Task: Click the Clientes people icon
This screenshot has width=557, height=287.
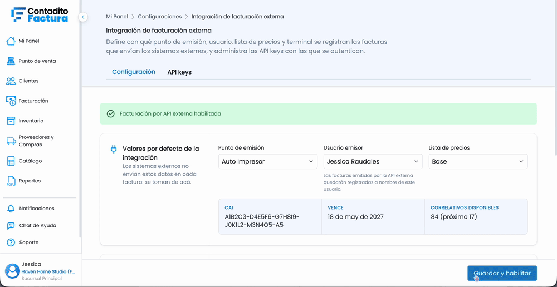Action: coord(11,81)
